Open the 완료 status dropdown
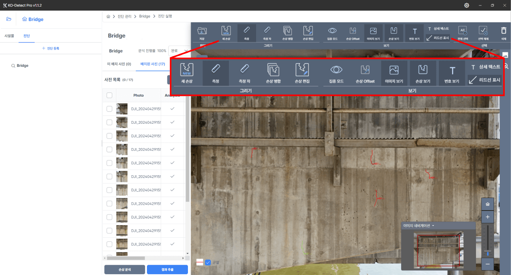The image size is (511, 275). (x=180, y=51)
